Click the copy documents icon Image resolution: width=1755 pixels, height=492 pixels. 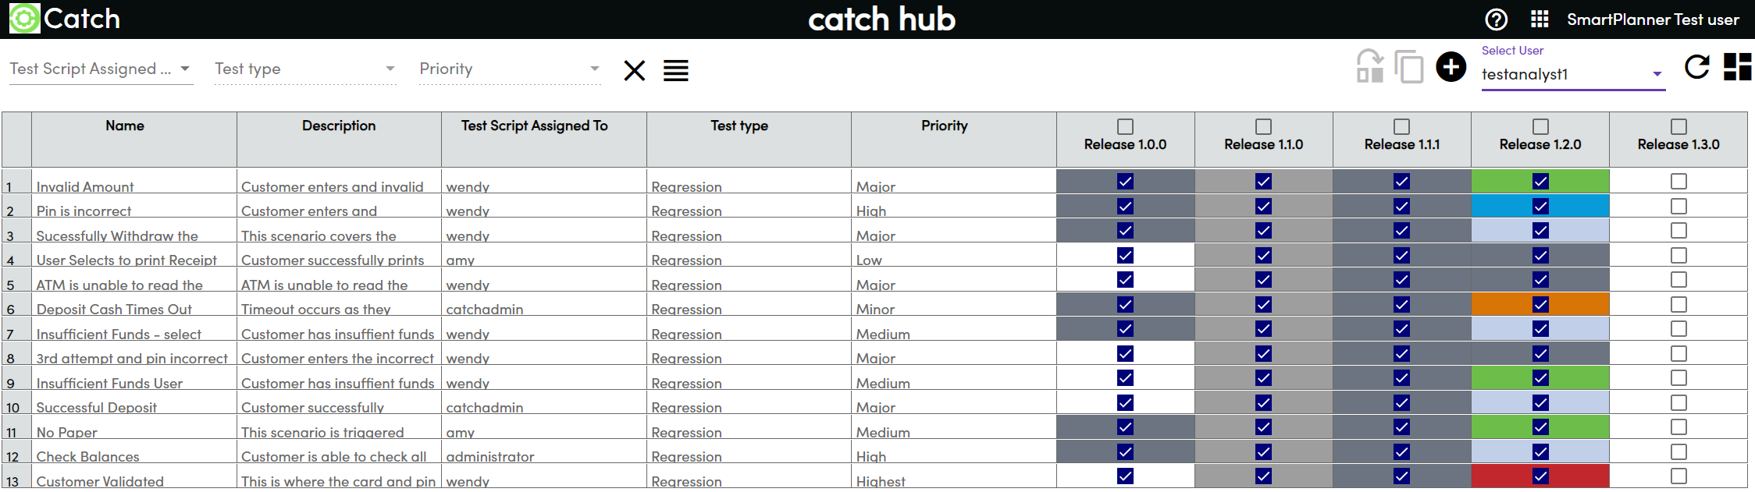tap(1409, 67)
